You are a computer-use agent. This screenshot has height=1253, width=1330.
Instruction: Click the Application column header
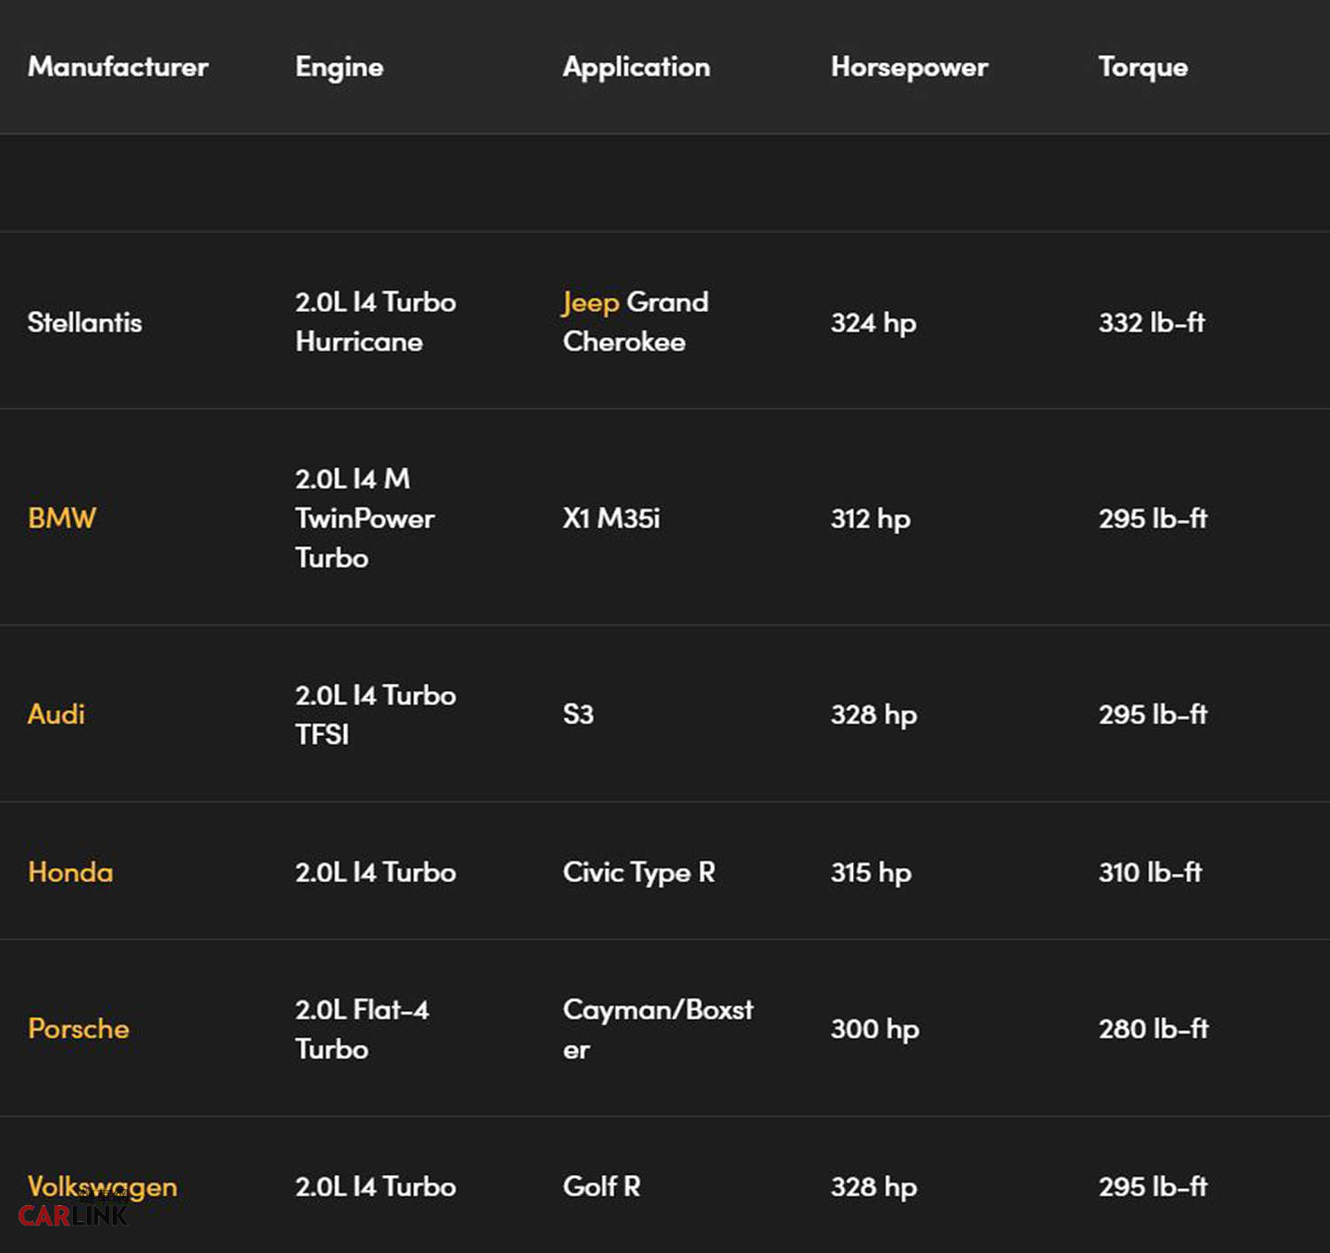636,67
